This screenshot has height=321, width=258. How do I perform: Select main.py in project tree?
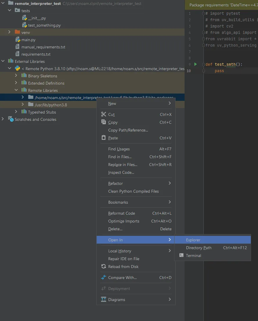(28, 39)
